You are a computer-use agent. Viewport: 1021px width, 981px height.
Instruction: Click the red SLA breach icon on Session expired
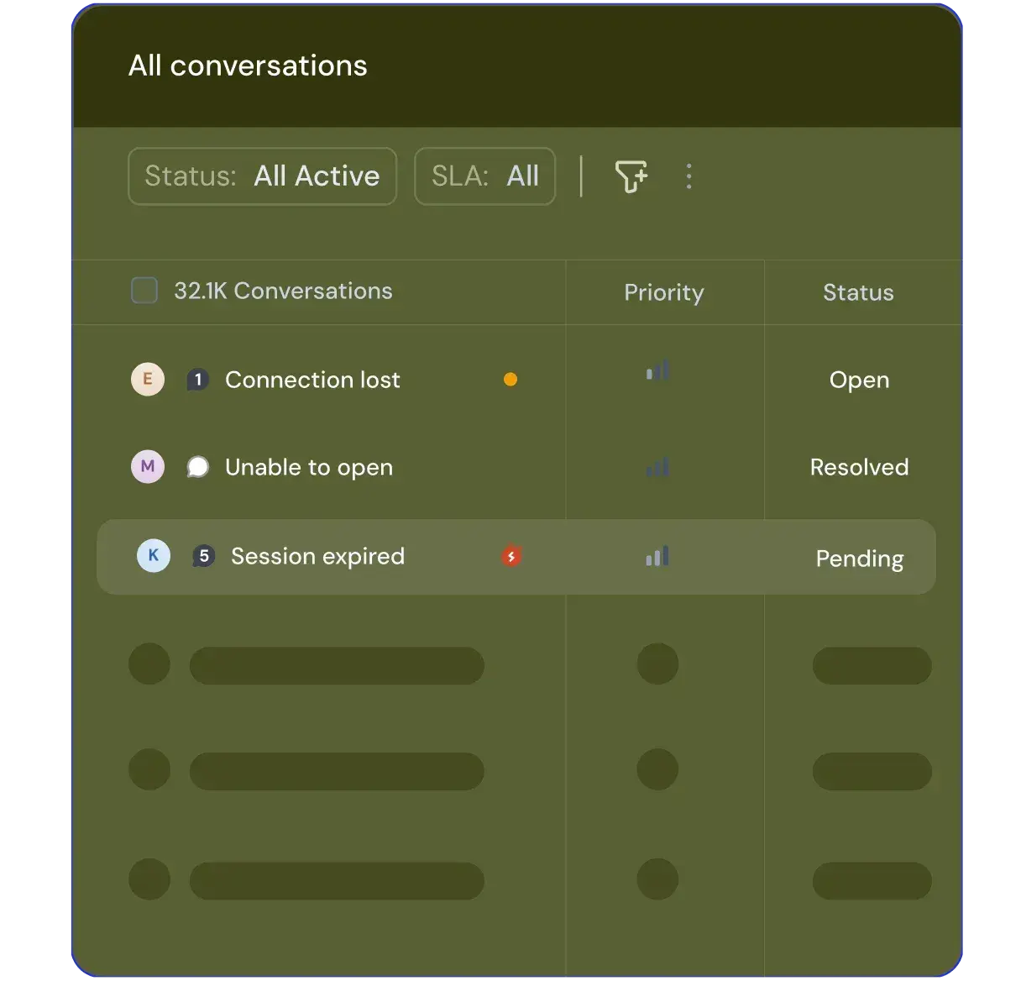click(511, 556)
